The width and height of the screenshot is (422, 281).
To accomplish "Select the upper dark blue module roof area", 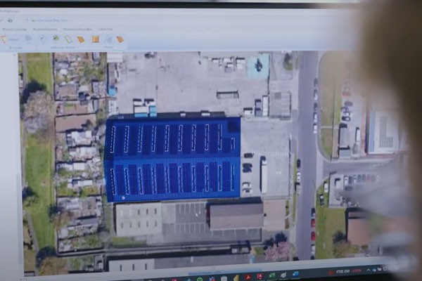I will (x=172, y=139).
